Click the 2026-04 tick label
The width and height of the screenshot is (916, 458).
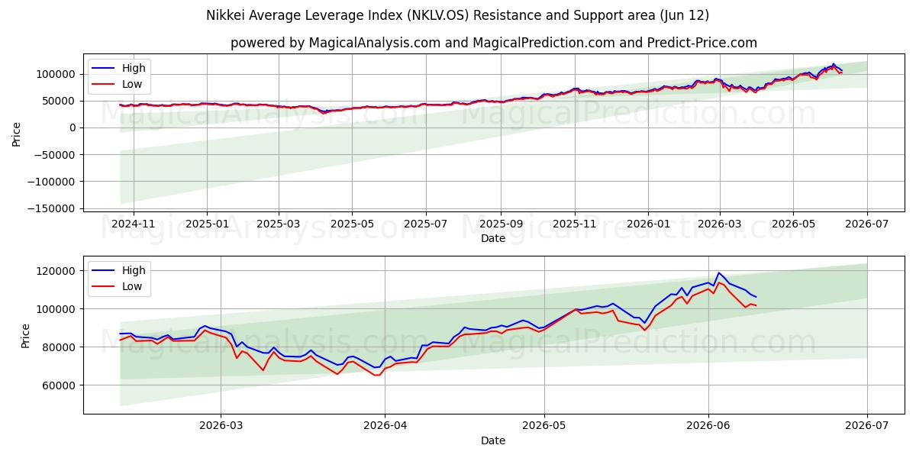click(x=385, y=425)
